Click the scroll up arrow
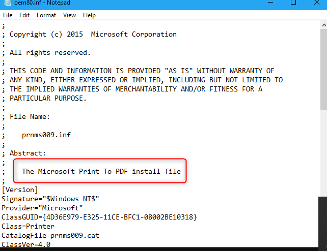 [324, 25]
